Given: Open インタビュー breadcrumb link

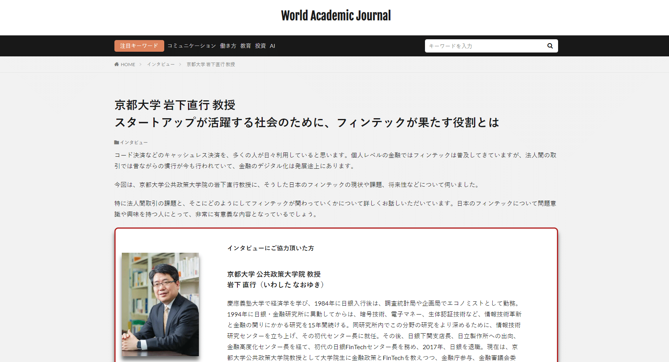Looking at the screenshot, I should click(161, 65).
